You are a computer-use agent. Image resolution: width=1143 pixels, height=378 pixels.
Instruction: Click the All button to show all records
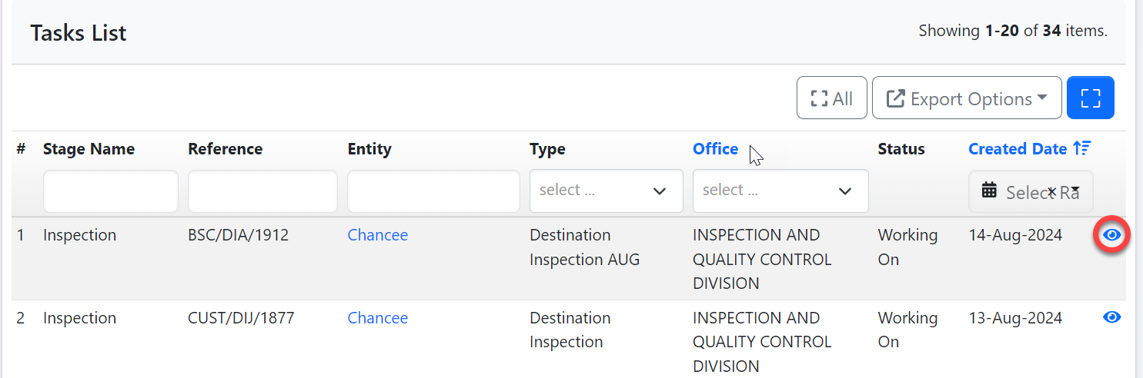click(x=831, y=98)
